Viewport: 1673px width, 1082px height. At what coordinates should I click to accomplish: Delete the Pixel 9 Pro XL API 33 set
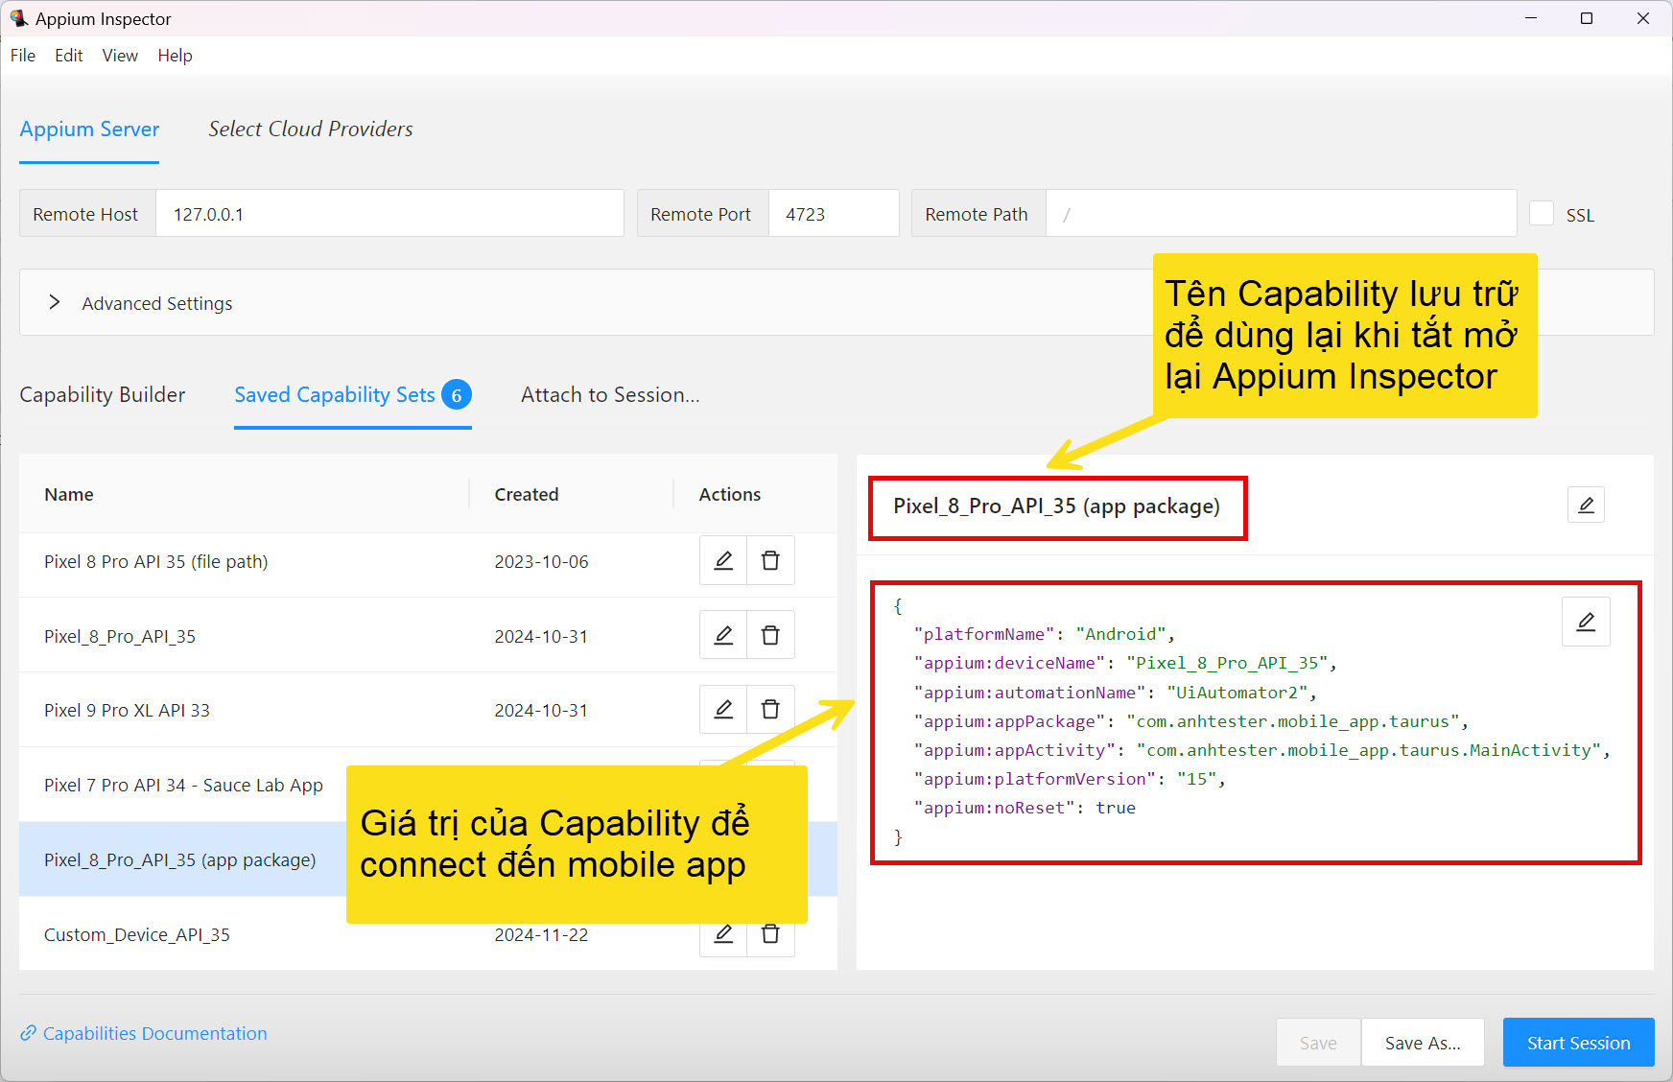(770, 710)
